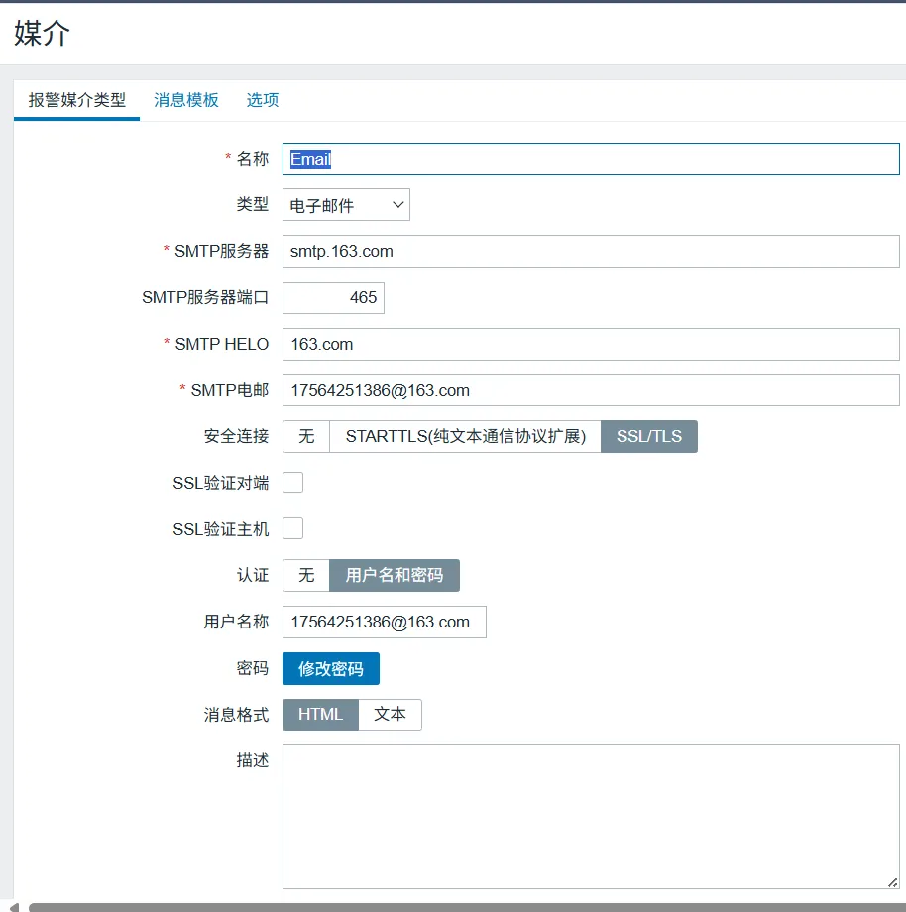Click the SMTP电邮 address field
The image size is (906, 912).
[x=591, y=391]
